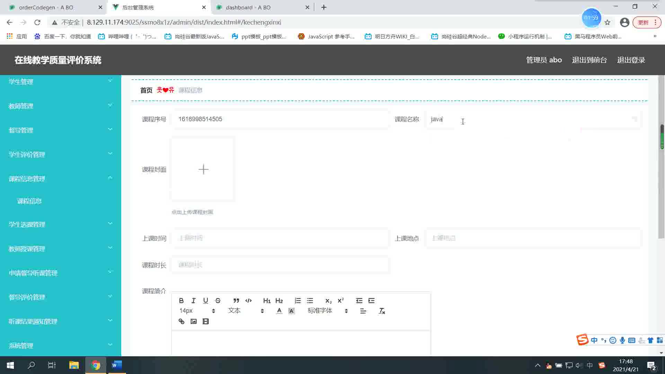
Task: Switch to the dashboard - A BO tab
Action: pos(248,7)
